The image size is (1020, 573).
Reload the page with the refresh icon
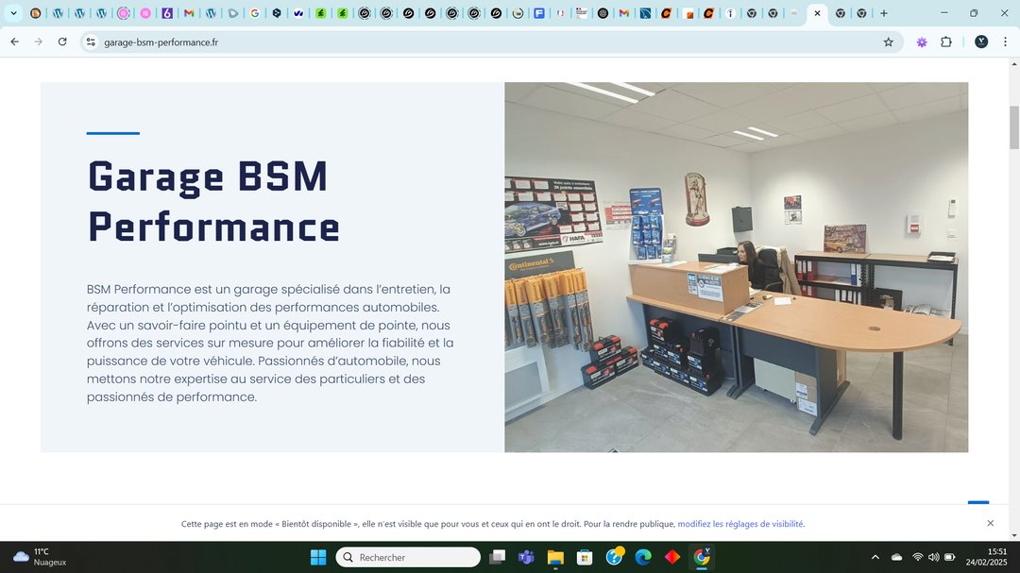point(62,42)
